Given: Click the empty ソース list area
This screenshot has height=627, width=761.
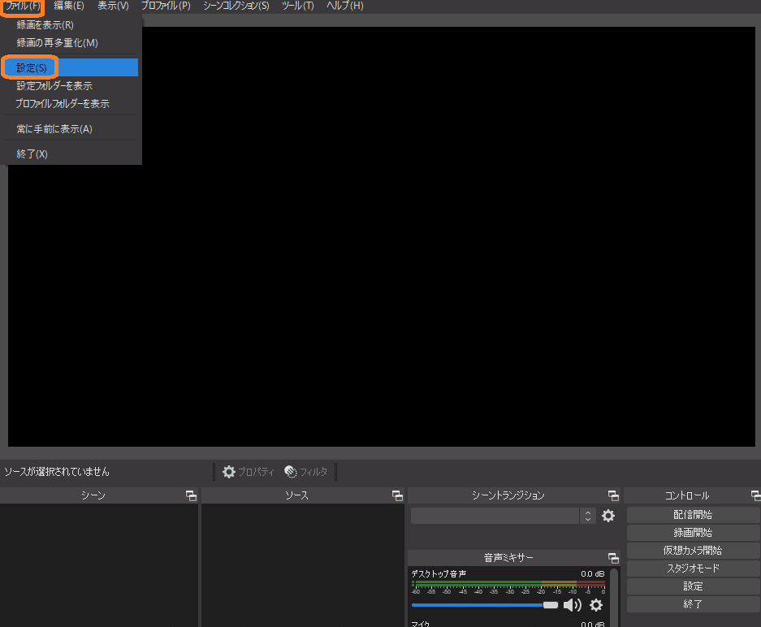Looking at the screenshot, I should coord(303,565).
